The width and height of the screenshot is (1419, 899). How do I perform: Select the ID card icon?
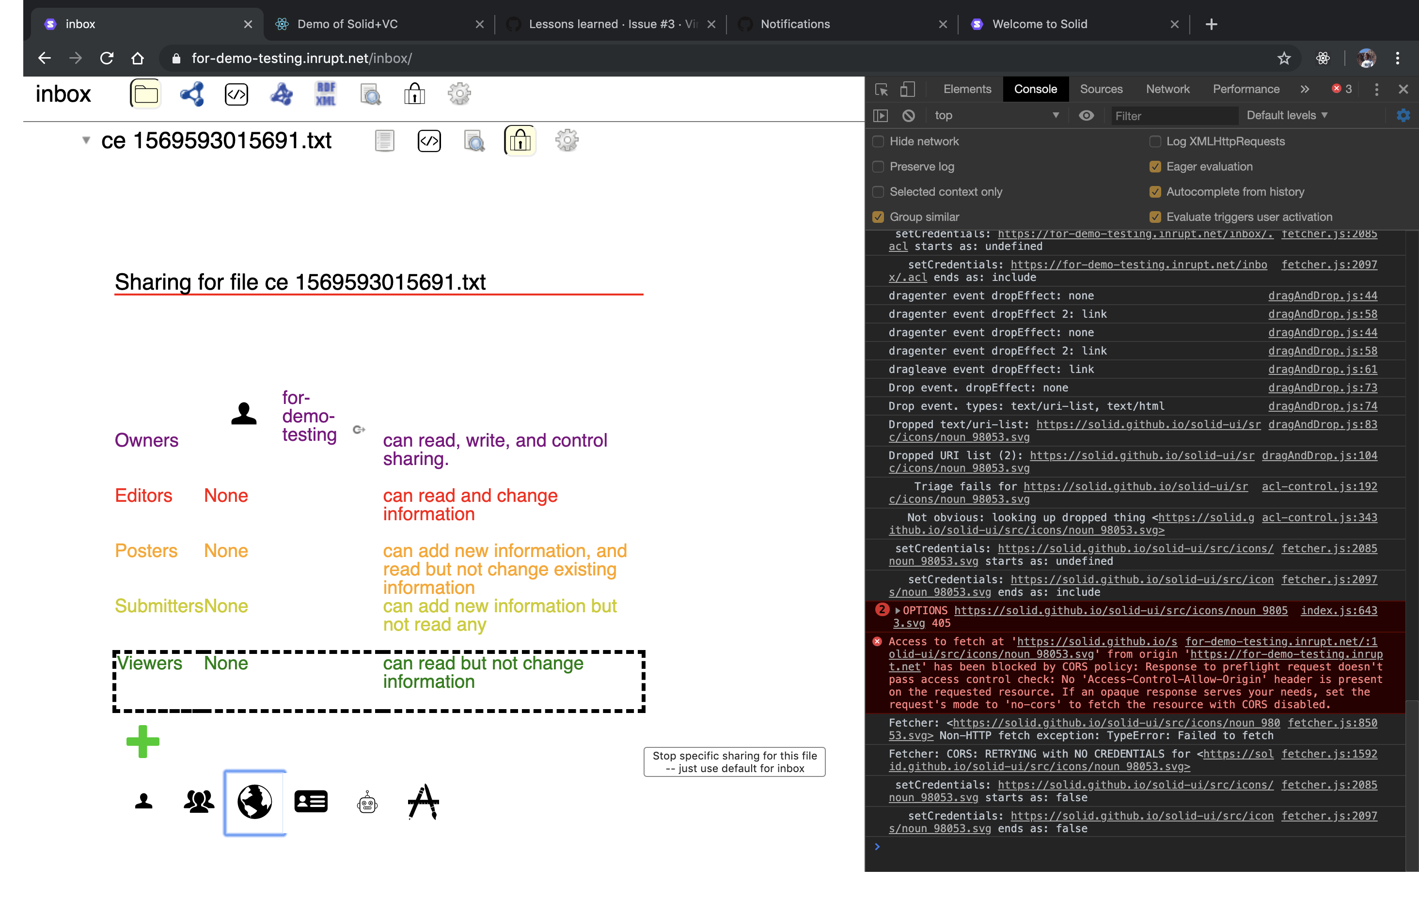click(x=311, y=802)
